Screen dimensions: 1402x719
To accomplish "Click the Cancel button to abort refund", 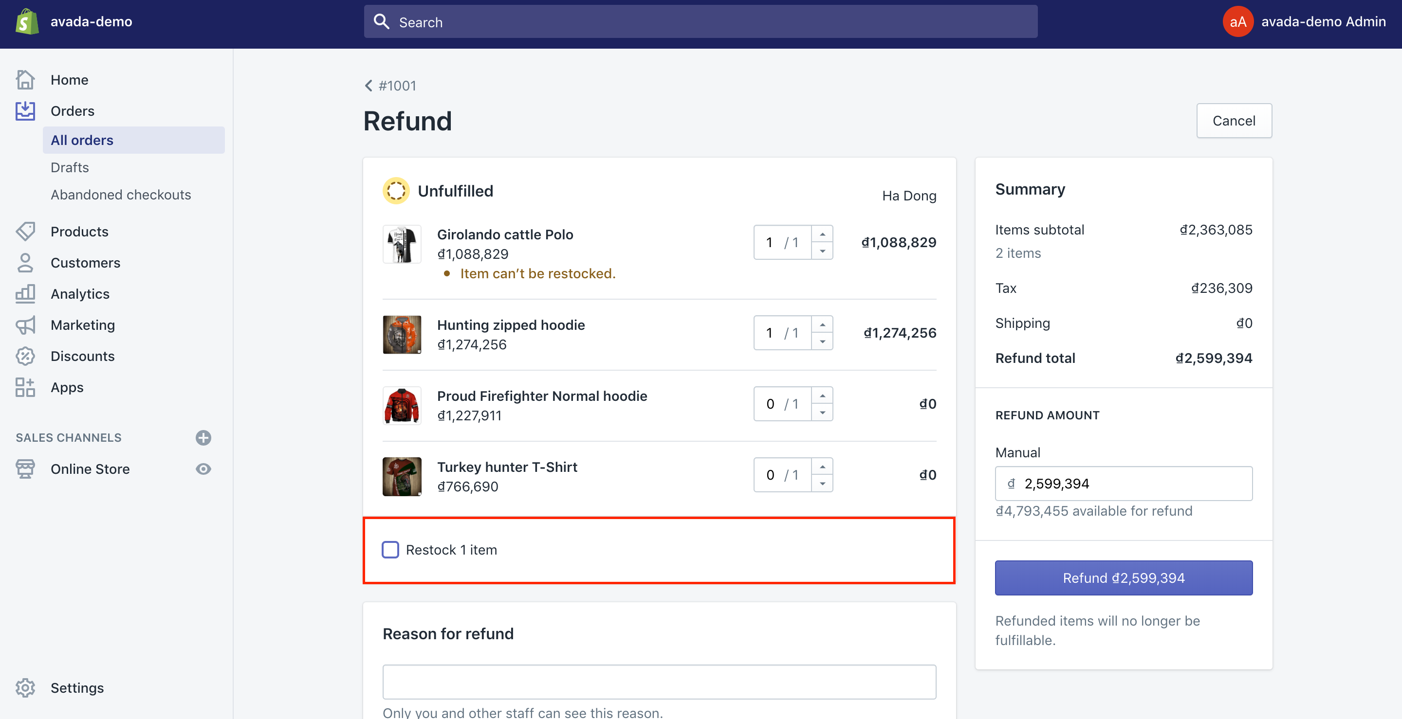I will [1233, 120].
